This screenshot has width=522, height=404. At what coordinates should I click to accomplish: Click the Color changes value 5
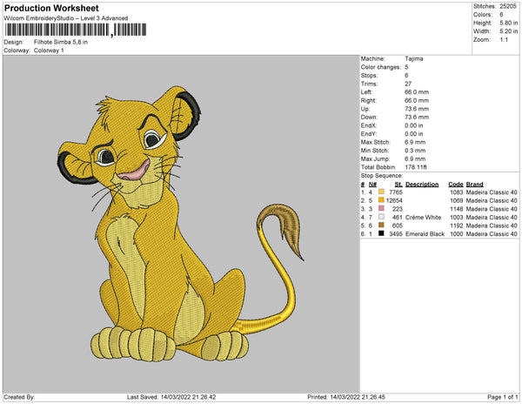pyautogui.click(x=406, y=67)
